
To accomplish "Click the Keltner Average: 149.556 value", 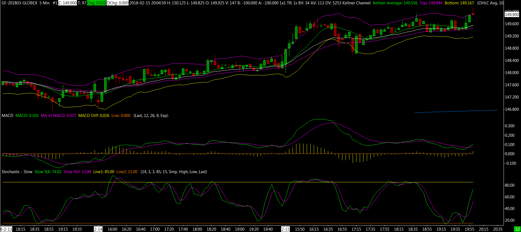I will (x=395, y=3).
